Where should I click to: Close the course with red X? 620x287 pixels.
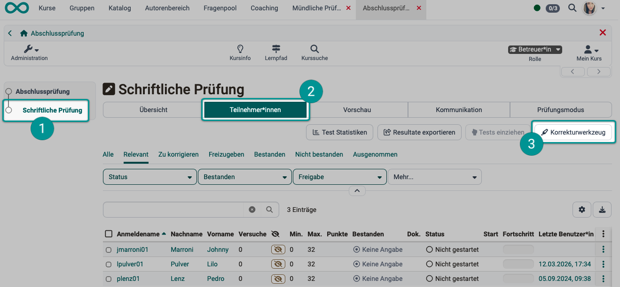click(x=603, y=33)
